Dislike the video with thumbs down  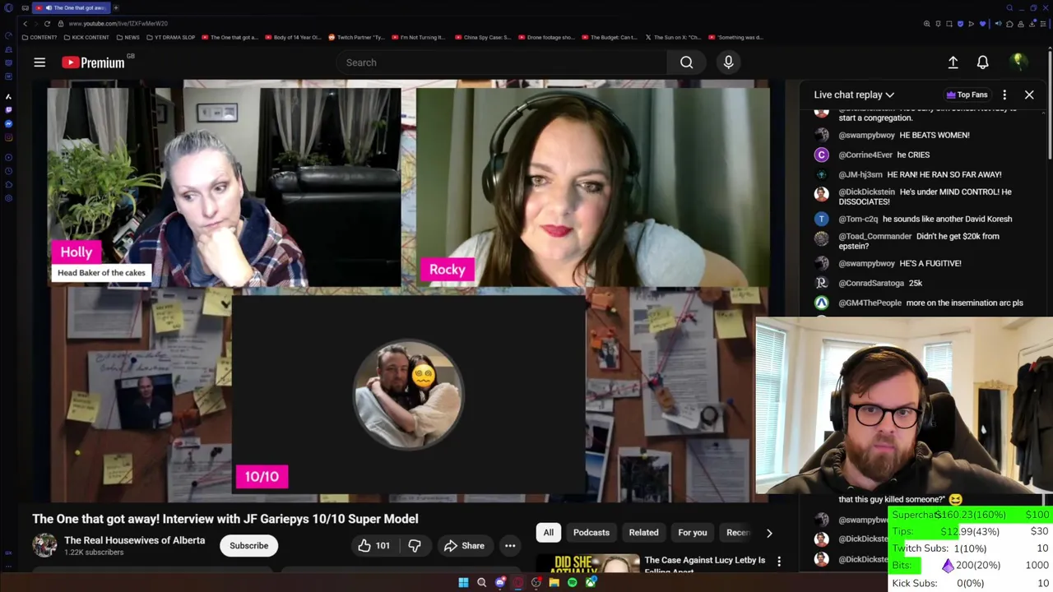[415, 546]
